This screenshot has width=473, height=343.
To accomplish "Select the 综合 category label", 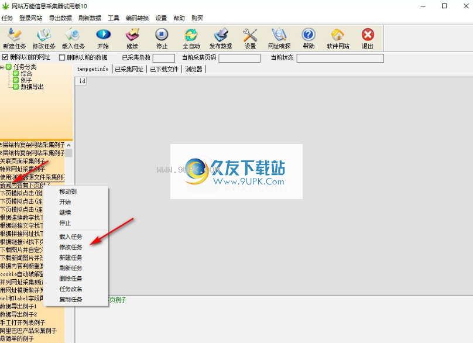I will (26, 73).
